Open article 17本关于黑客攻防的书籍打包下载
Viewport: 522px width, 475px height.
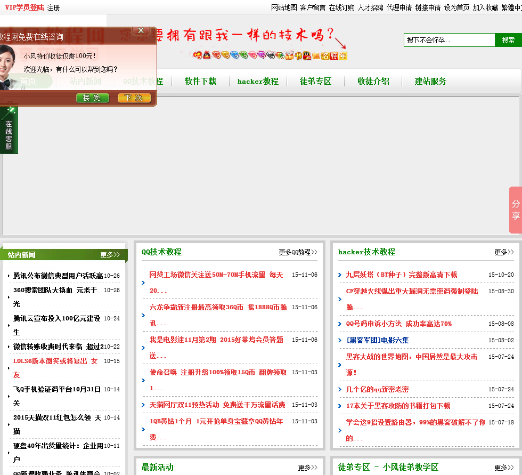tap(398, 406)
